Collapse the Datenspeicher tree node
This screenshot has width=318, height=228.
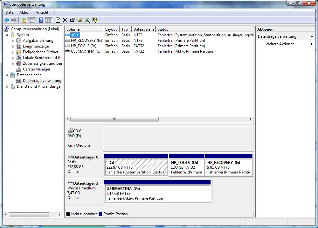click(7, 75)
